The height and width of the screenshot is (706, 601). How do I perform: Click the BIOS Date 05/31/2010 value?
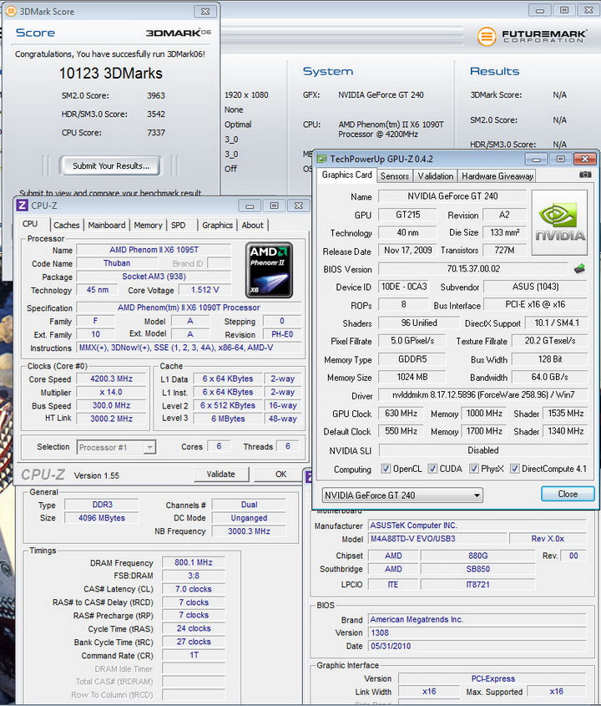tap(477, 646)
